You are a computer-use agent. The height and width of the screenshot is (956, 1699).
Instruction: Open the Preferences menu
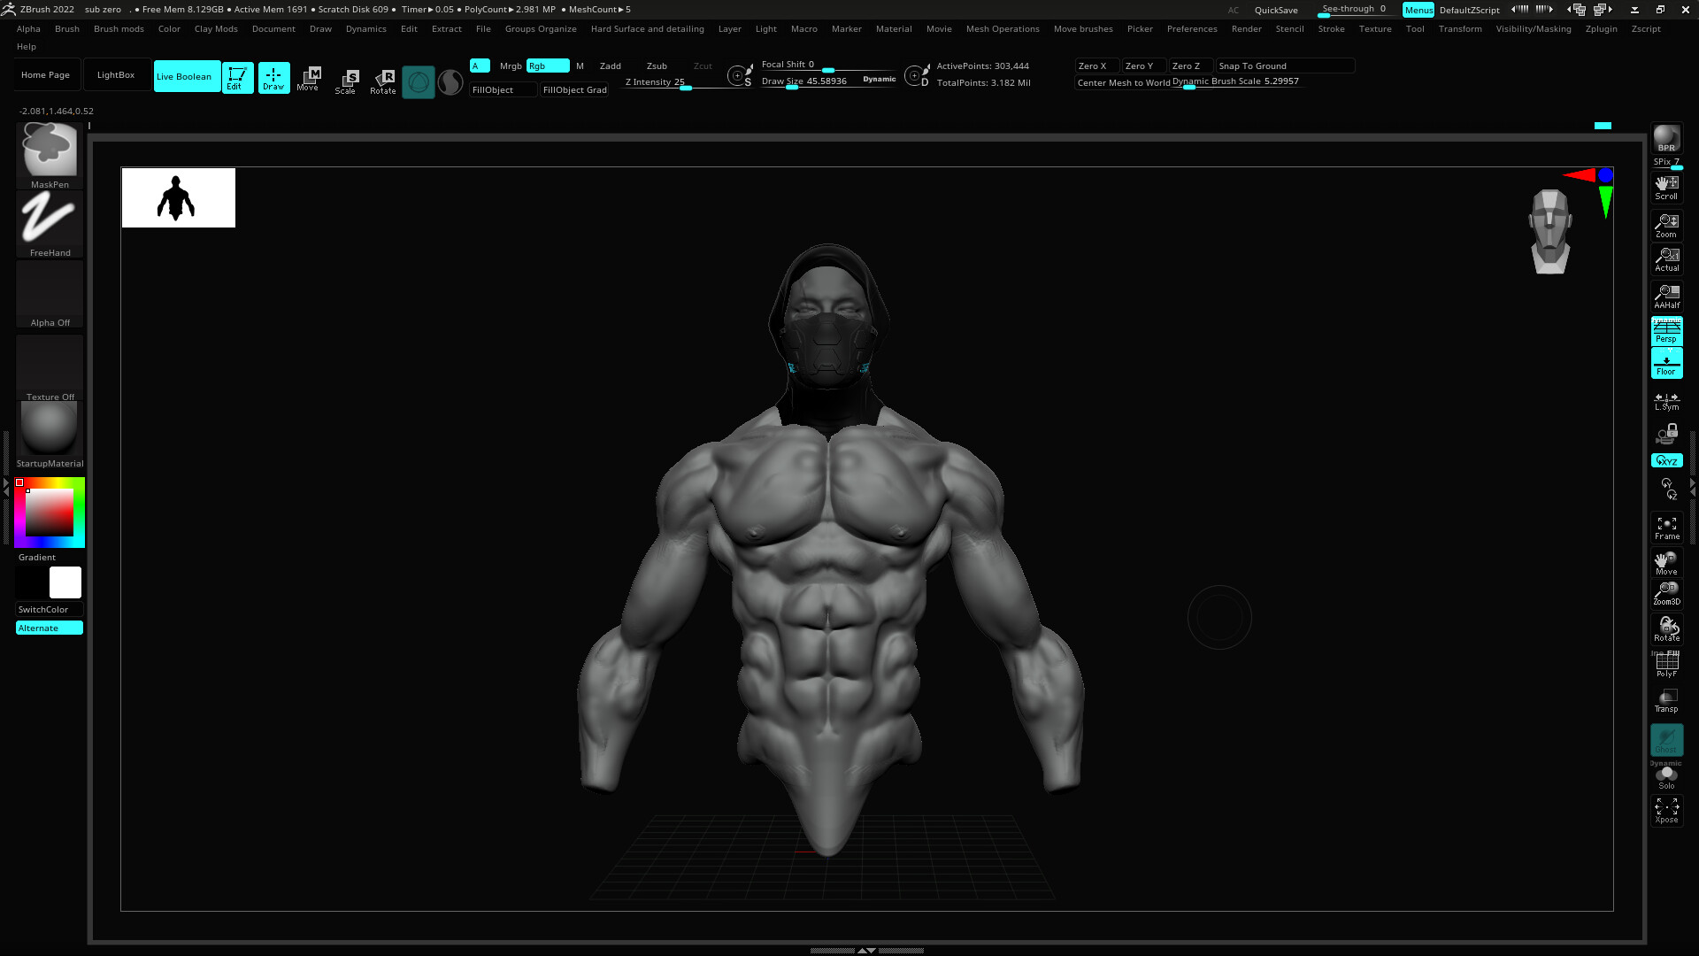(x=1191, y=28)
